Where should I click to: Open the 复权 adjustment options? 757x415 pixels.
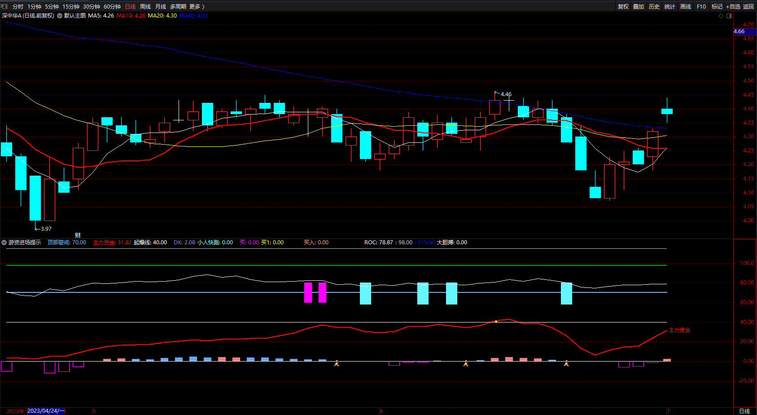pyautogui.click(x=623, y=6)
